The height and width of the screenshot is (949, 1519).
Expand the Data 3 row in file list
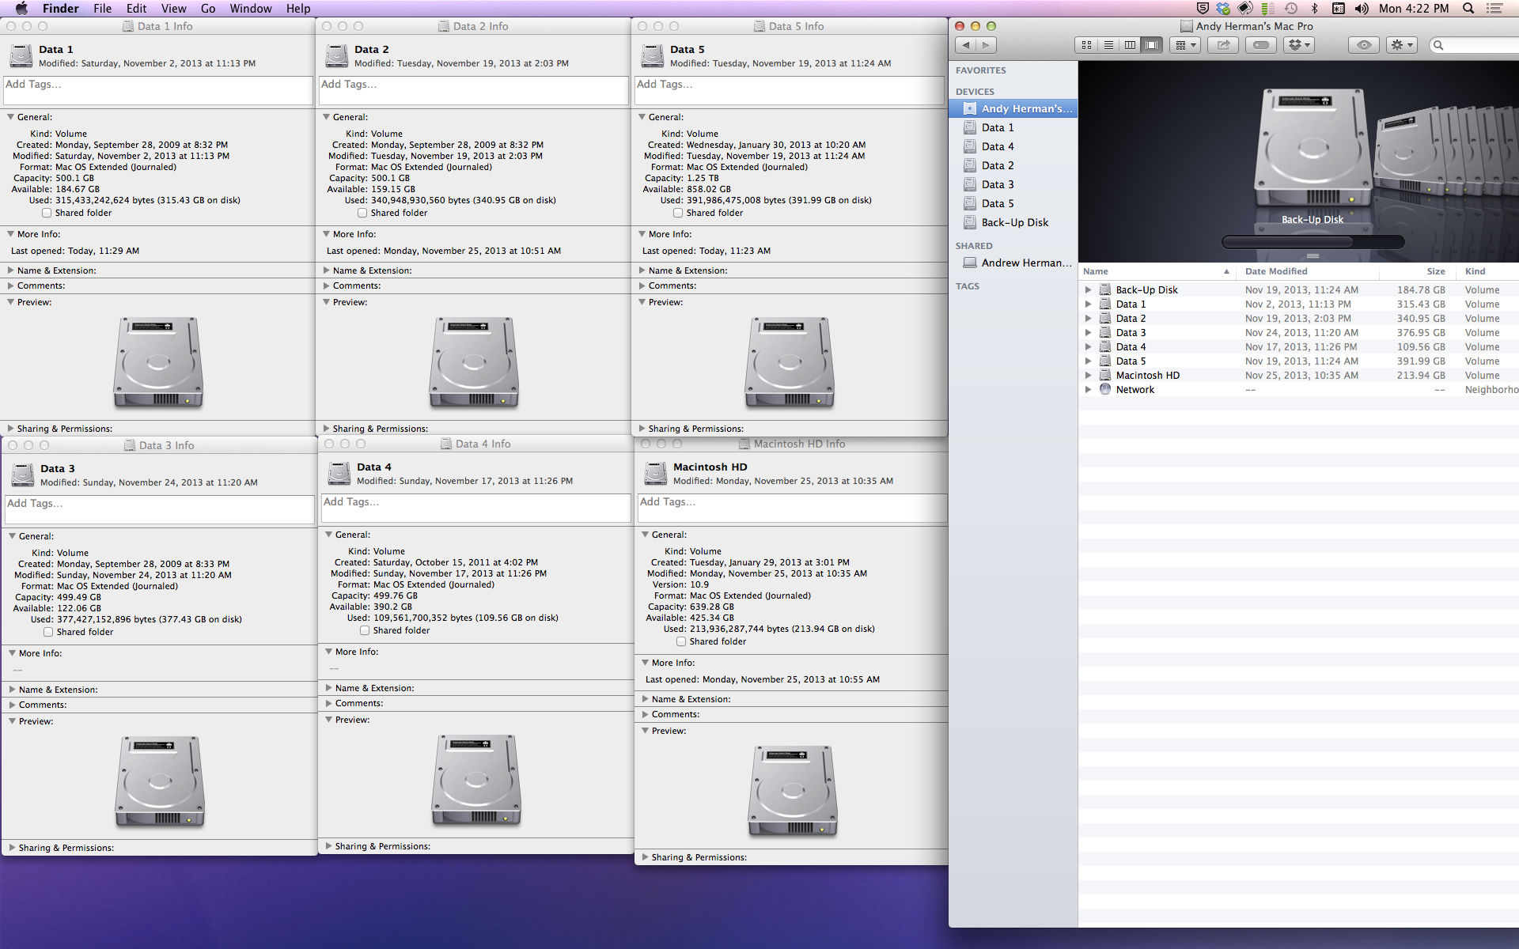click(1088, 333)
